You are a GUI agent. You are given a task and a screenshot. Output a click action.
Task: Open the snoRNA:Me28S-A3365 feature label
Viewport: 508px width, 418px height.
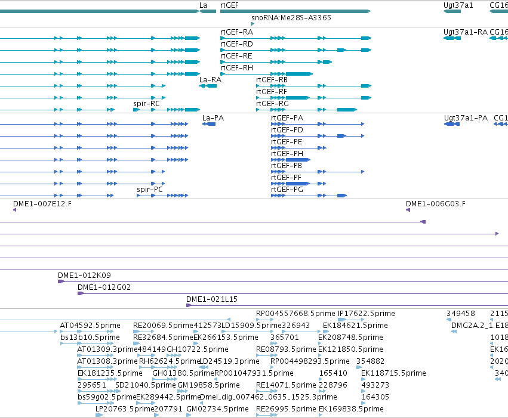coord(291,17)
